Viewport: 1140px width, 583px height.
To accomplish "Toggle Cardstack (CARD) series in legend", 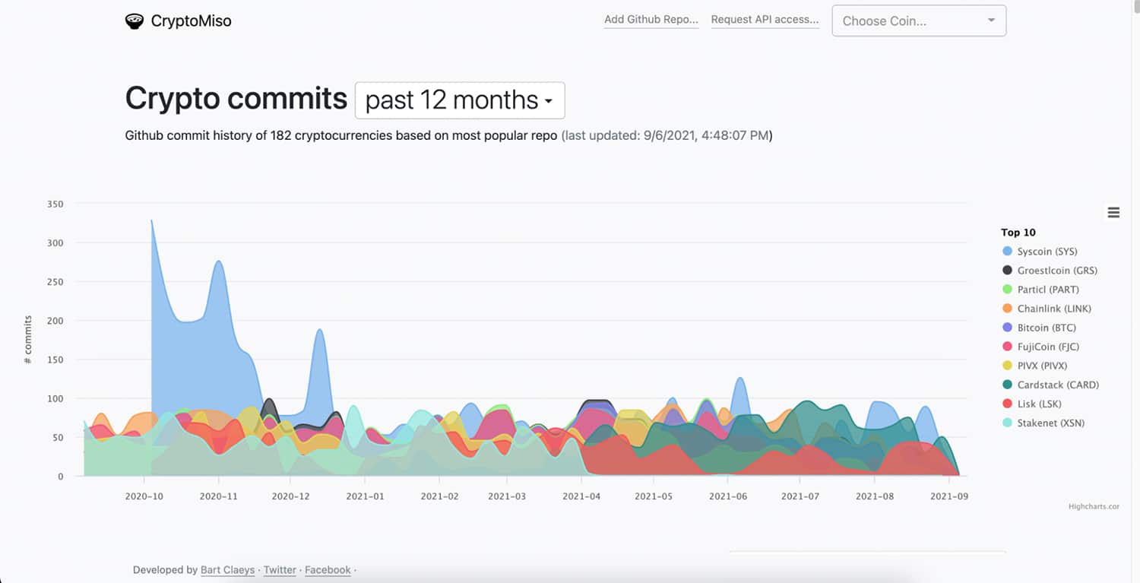I will pos(1050,385).
